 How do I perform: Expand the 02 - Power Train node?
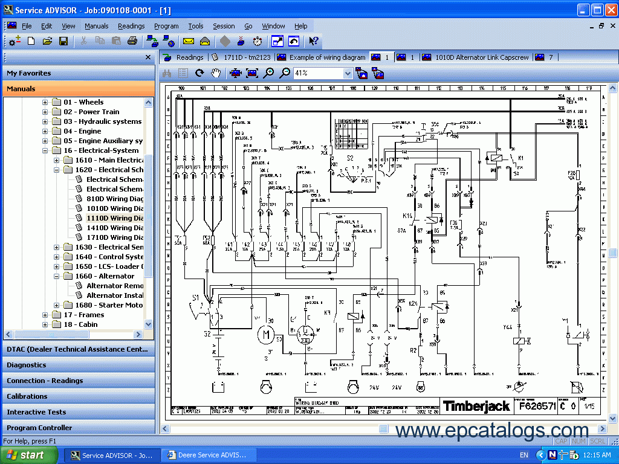click(45, 112)
